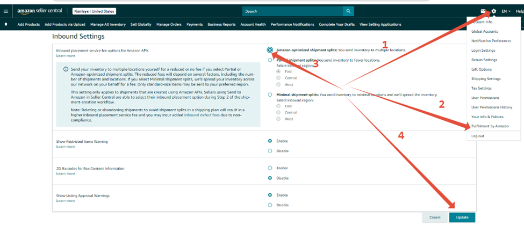
Task: Open Complete Your Drafts
Action: click(x=337, y=24)
